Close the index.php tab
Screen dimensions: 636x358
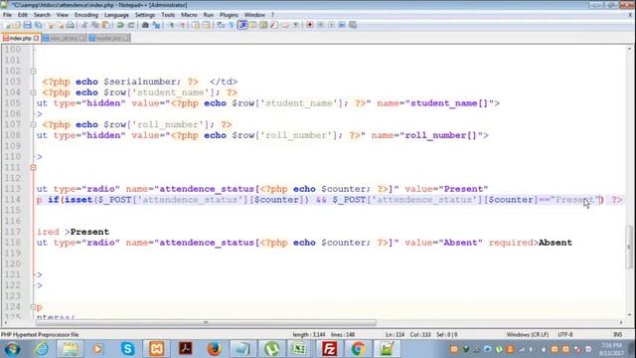pyautogui.click(x=36, y=38)
